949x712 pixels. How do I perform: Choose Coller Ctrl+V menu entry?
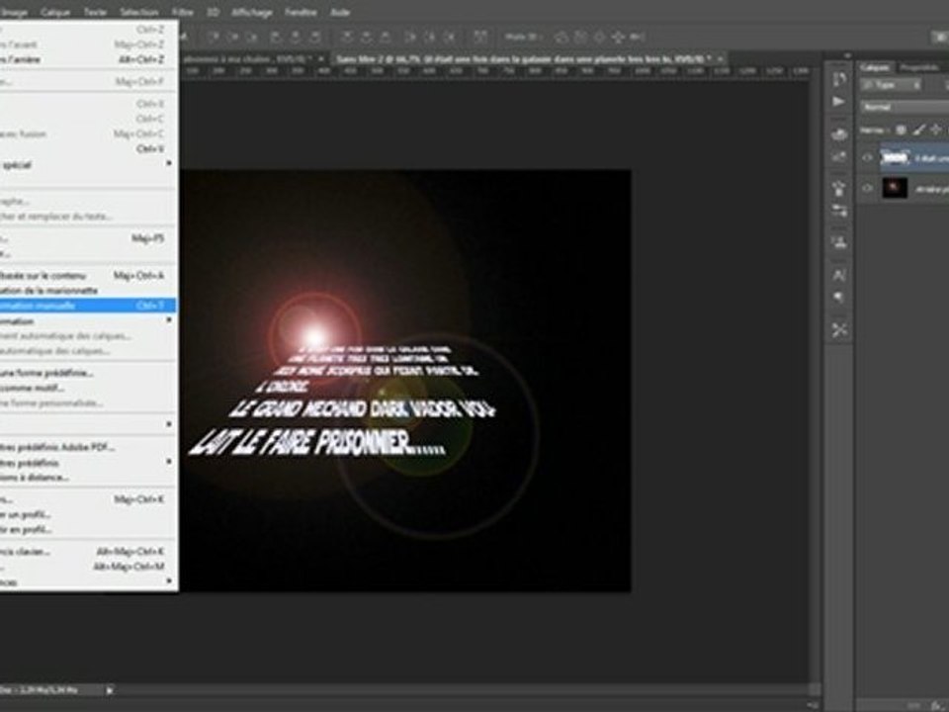[88, 148]
